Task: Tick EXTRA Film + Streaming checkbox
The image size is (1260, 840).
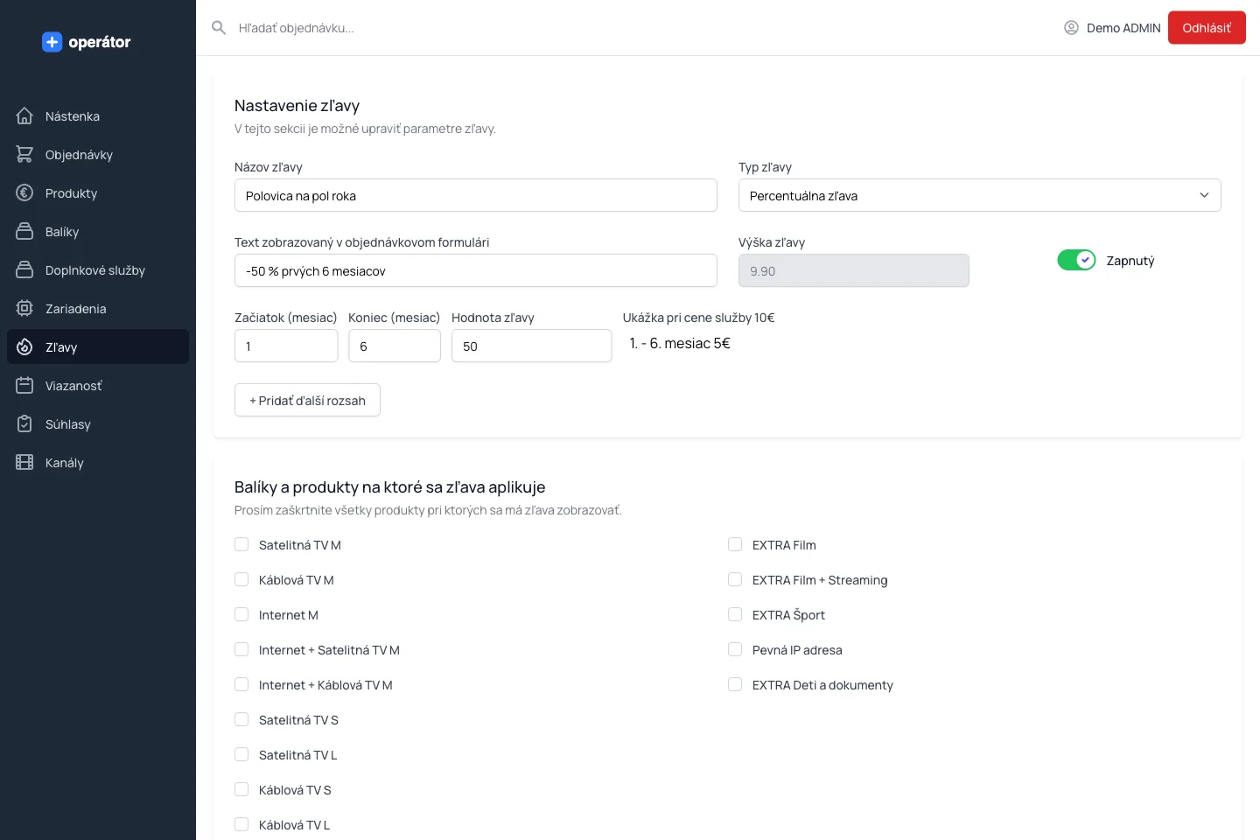Action: point(735,579)
